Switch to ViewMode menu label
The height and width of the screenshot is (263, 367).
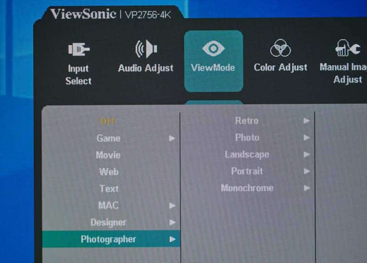213,68
